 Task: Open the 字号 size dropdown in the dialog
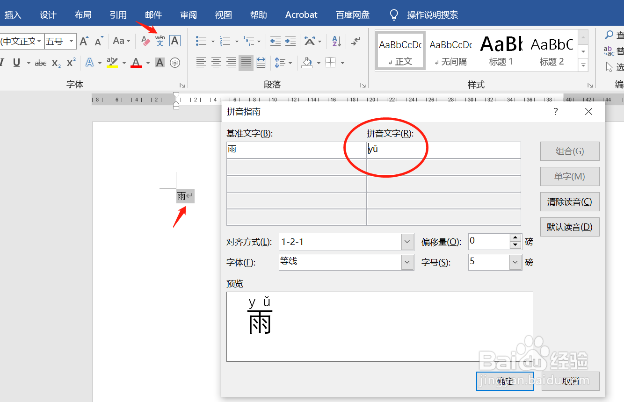[x=514, y=262]
